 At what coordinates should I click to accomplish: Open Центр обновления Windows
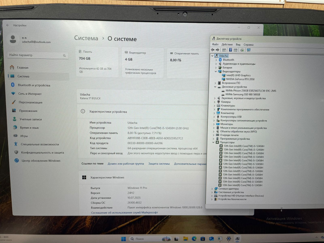41,160
